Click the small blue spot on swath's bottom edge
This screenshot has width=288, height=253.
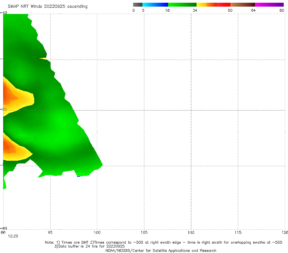point(79,177)
